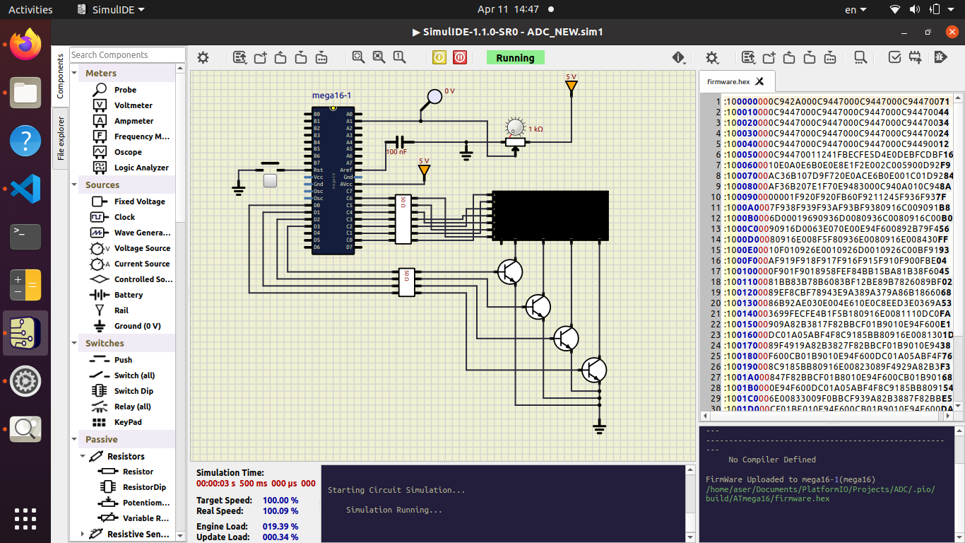Screen dimensions: 965x543
Task: Open Visual Studio Code from the dock
Action: point(25,189)
